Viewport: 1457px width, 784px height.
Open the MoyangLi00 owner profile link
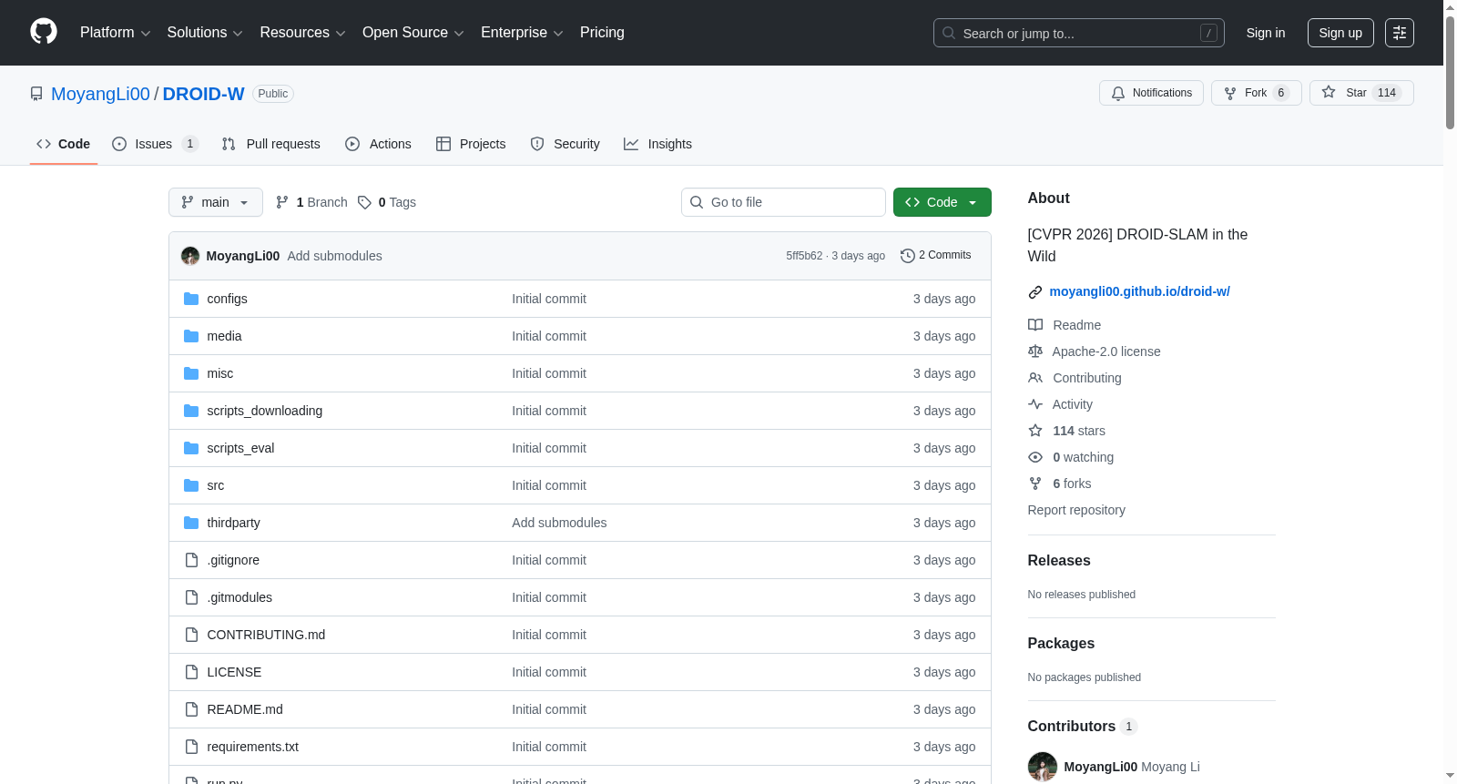click(100, 94)
